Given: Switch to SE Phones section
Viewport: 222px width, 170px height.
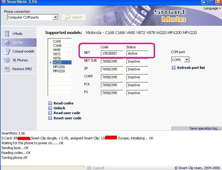Looking at the screenshot, I should coord(19,60).
